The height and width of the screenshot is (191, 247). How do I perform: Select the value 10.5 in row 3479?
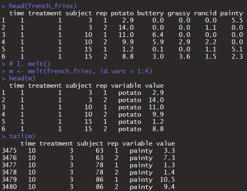tap(168, 180)
